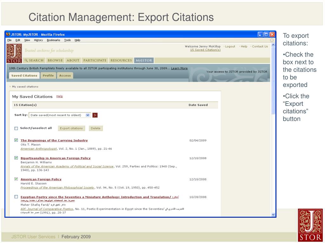
Task: Click the Date Saved column header
Action: click(x=198, y=105)
